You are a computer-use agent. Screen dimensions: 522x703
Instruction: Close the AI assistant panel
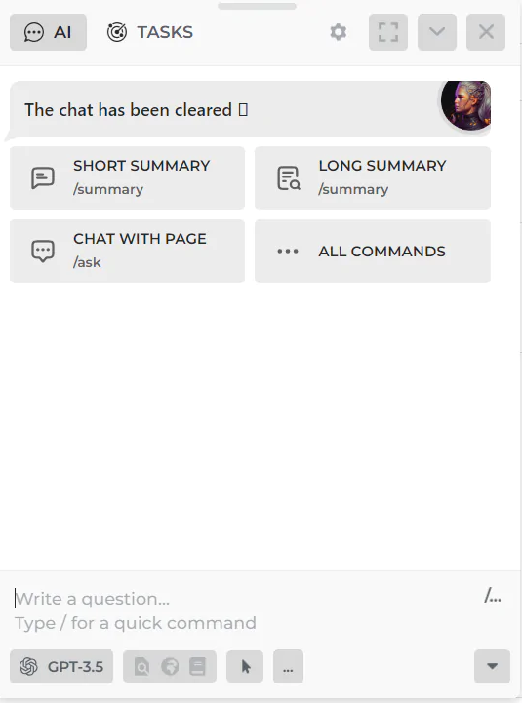tap(486, 32)
